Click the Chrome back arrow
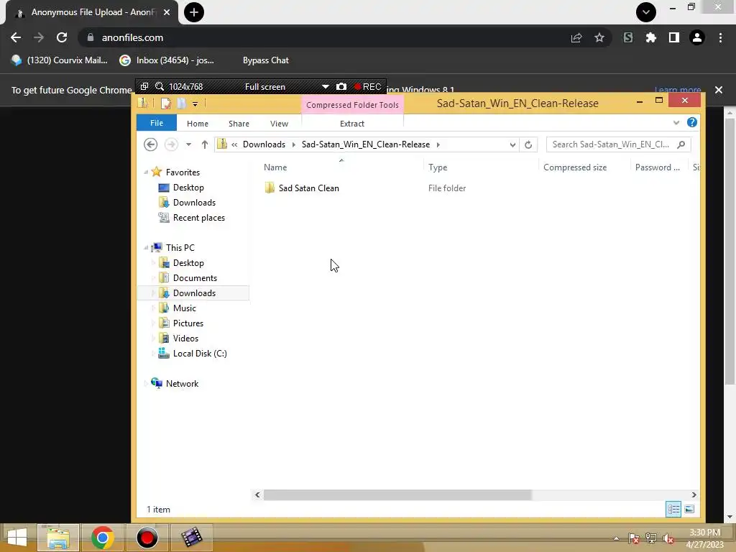This screenshot has height=552, width=736. click(16, 37)
